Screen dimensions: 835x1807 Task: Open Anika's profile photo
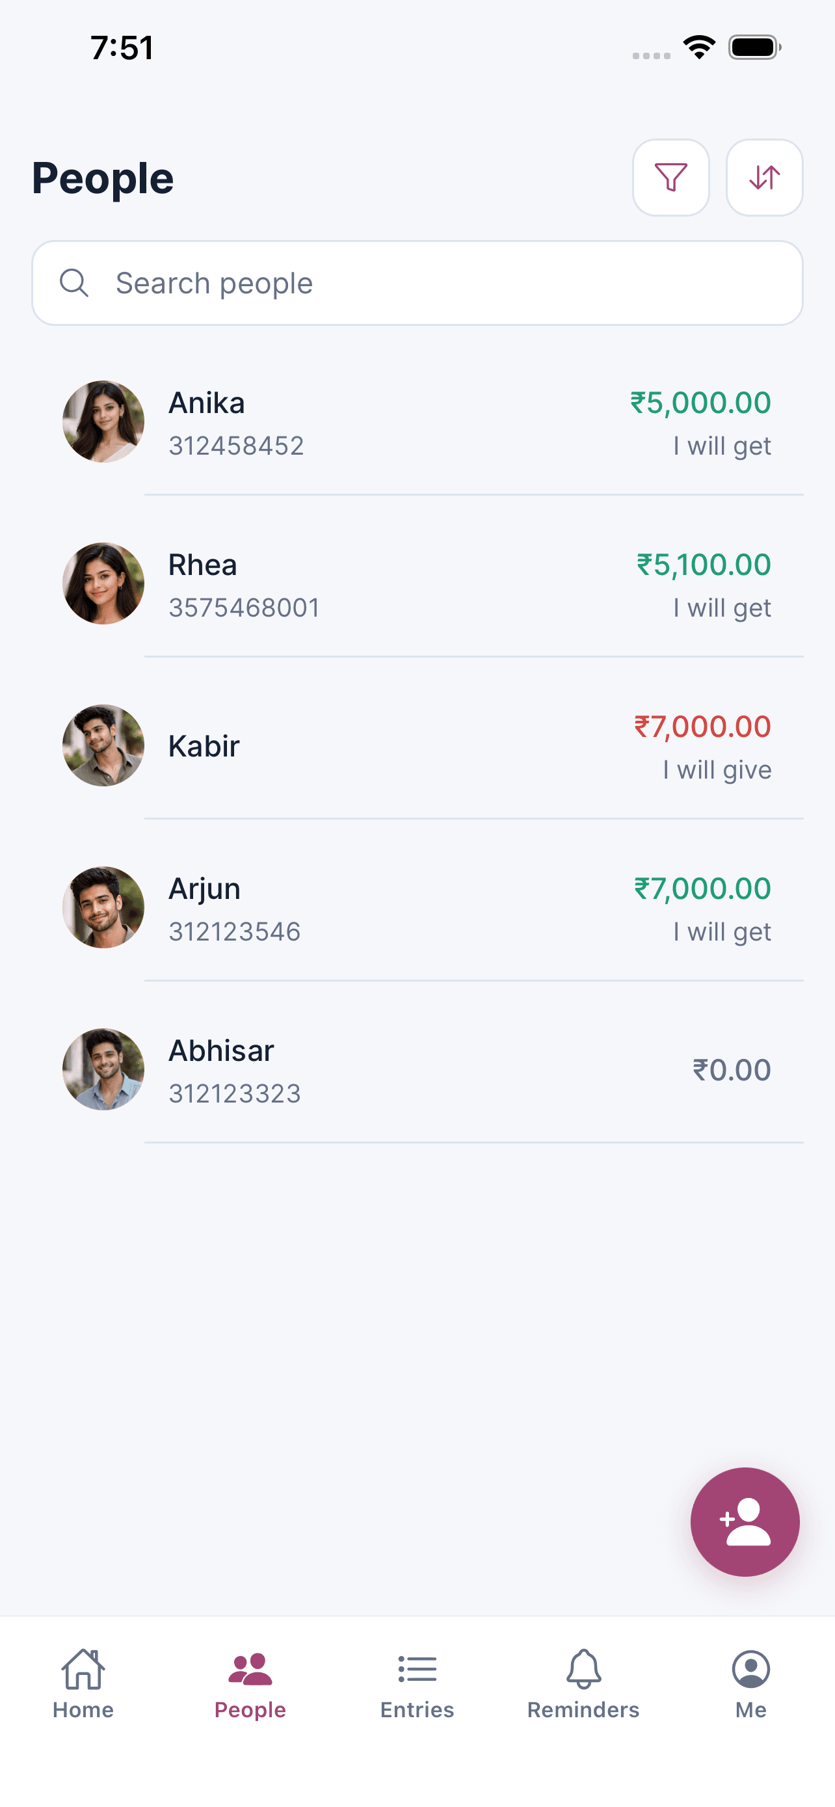pos(104,422)
